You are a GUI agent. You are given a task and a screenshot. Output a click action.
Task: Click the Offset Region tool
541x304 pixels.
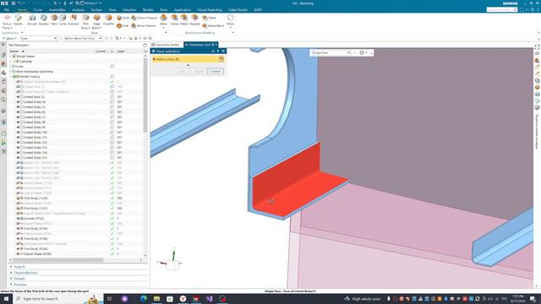[x=209, y=18]
